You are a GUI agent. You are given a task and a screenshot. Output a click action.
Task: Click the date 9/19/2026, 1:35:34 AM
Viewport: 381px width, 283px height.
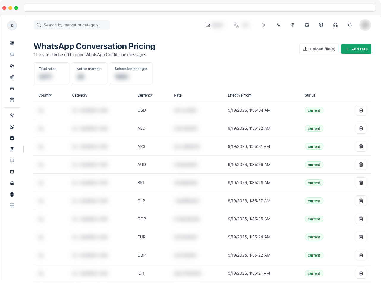[x=249, y=110]
